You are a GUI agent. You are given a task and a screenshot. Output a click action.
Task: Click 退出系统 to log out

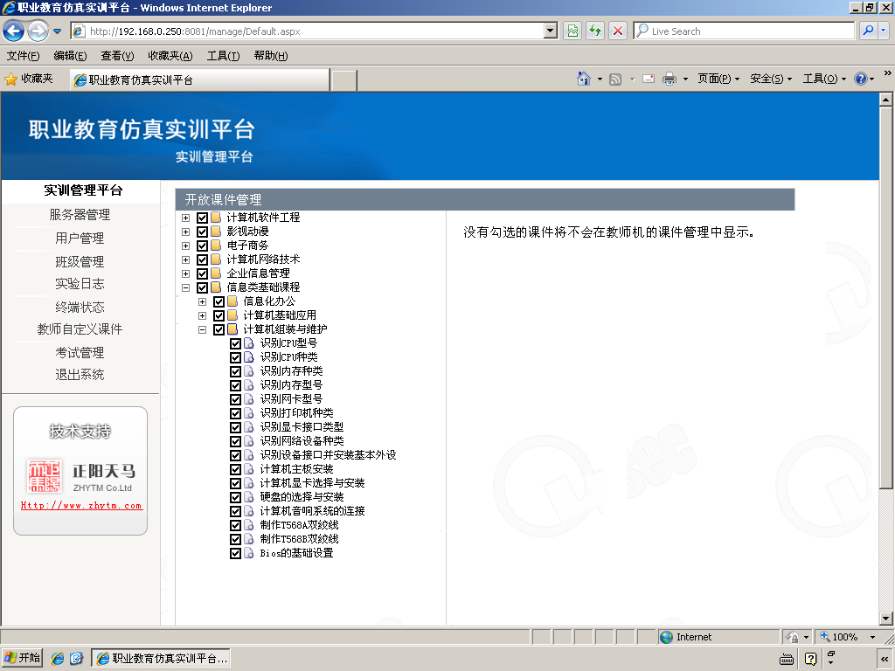(80, 374)
